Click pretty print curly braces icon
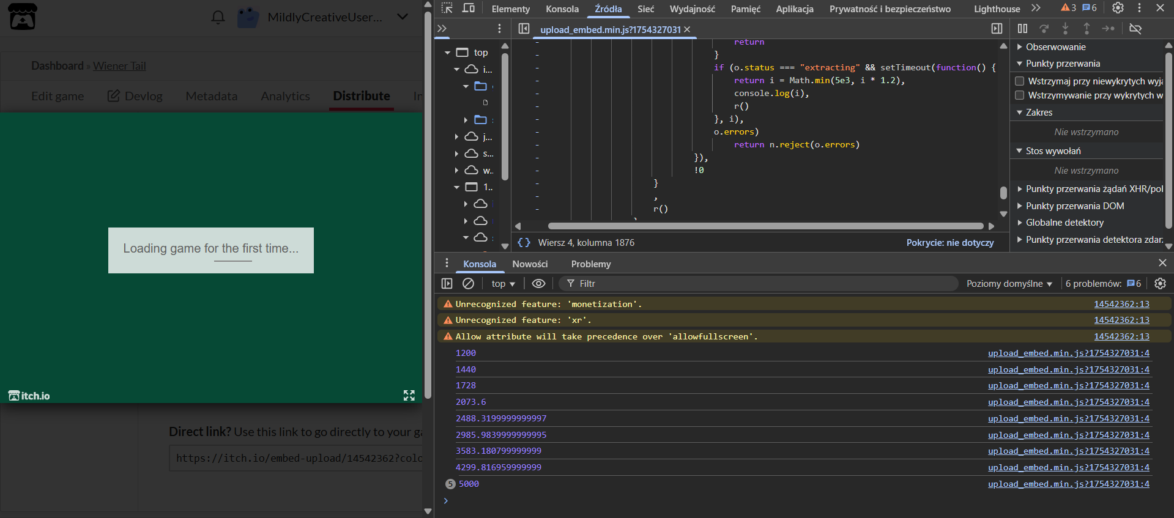The height and width of the screenshot is (518, 1174). point(524,243)
